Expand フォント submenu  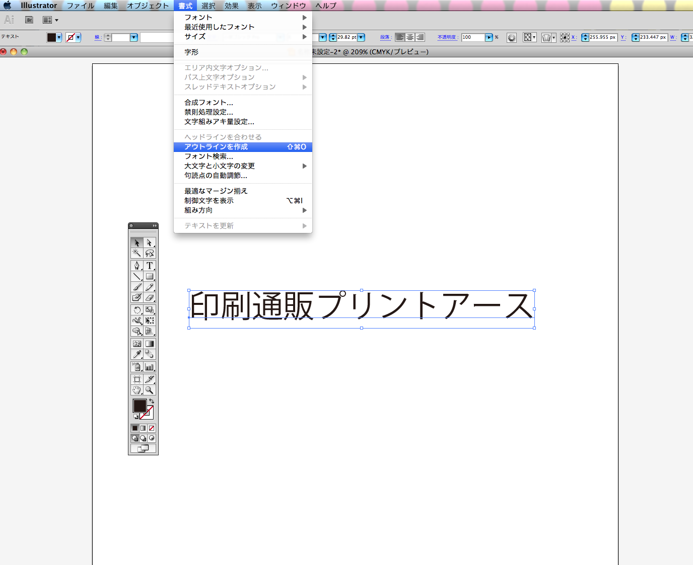(243, 18)
